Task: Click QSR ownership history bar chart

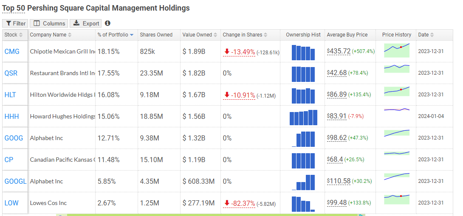Action: (x=303, y=74)
